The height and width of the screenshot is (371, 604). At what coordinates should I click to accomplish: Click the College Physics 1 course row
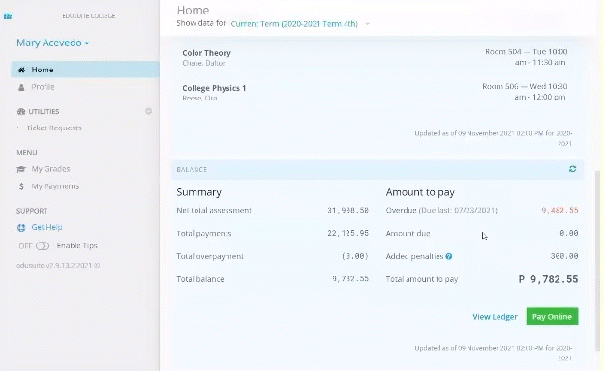tap(375, 92)
